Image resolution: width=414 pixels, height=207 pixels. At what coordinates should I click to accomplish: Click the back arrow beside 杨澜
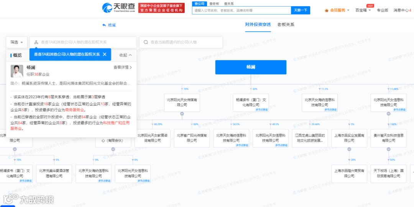pyautogui.click(x=104, y=25)
